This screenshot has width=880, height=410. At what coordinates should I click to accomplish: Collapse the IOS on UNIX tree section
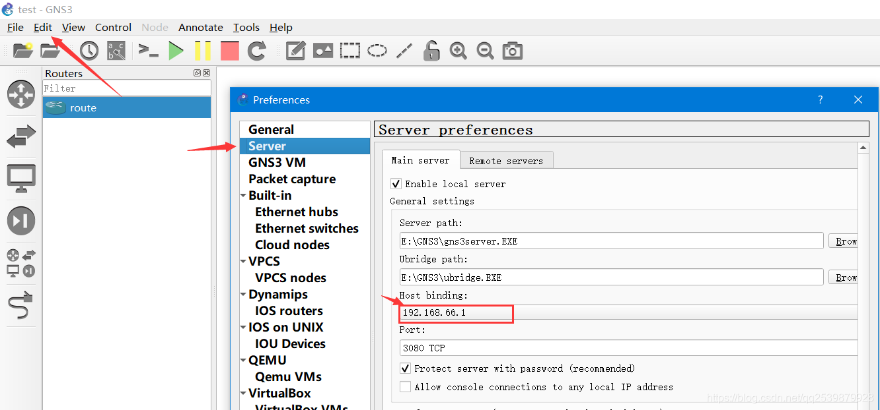click(x=244, y=328)
